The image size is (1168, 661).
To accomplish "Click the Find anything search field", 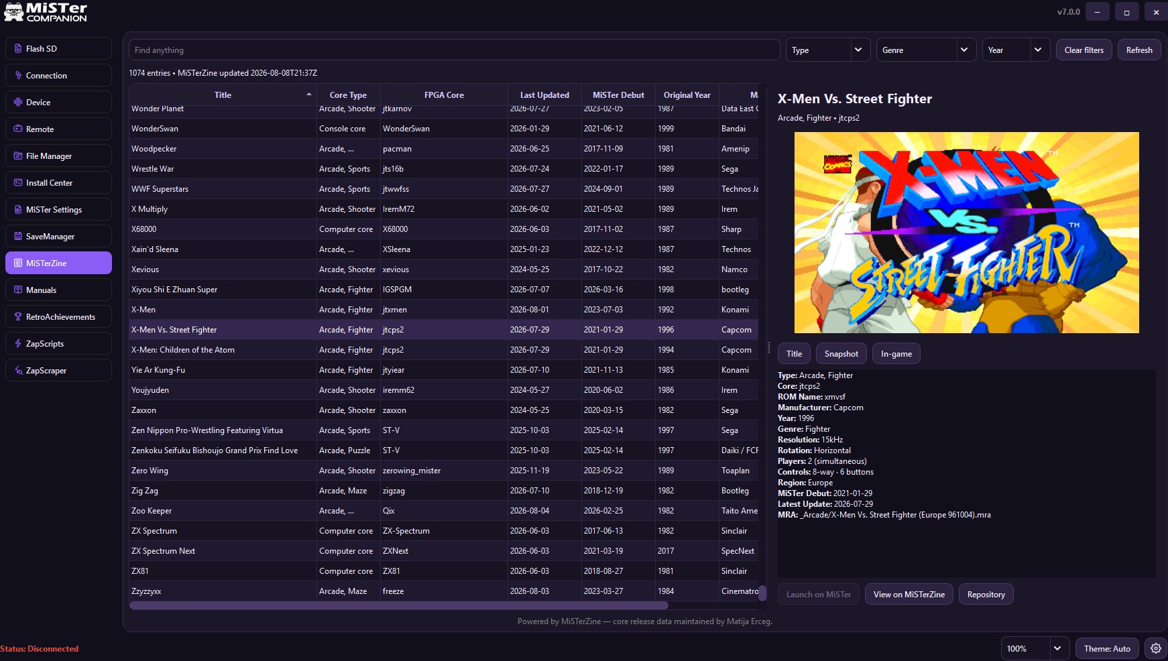I will 454,50.
